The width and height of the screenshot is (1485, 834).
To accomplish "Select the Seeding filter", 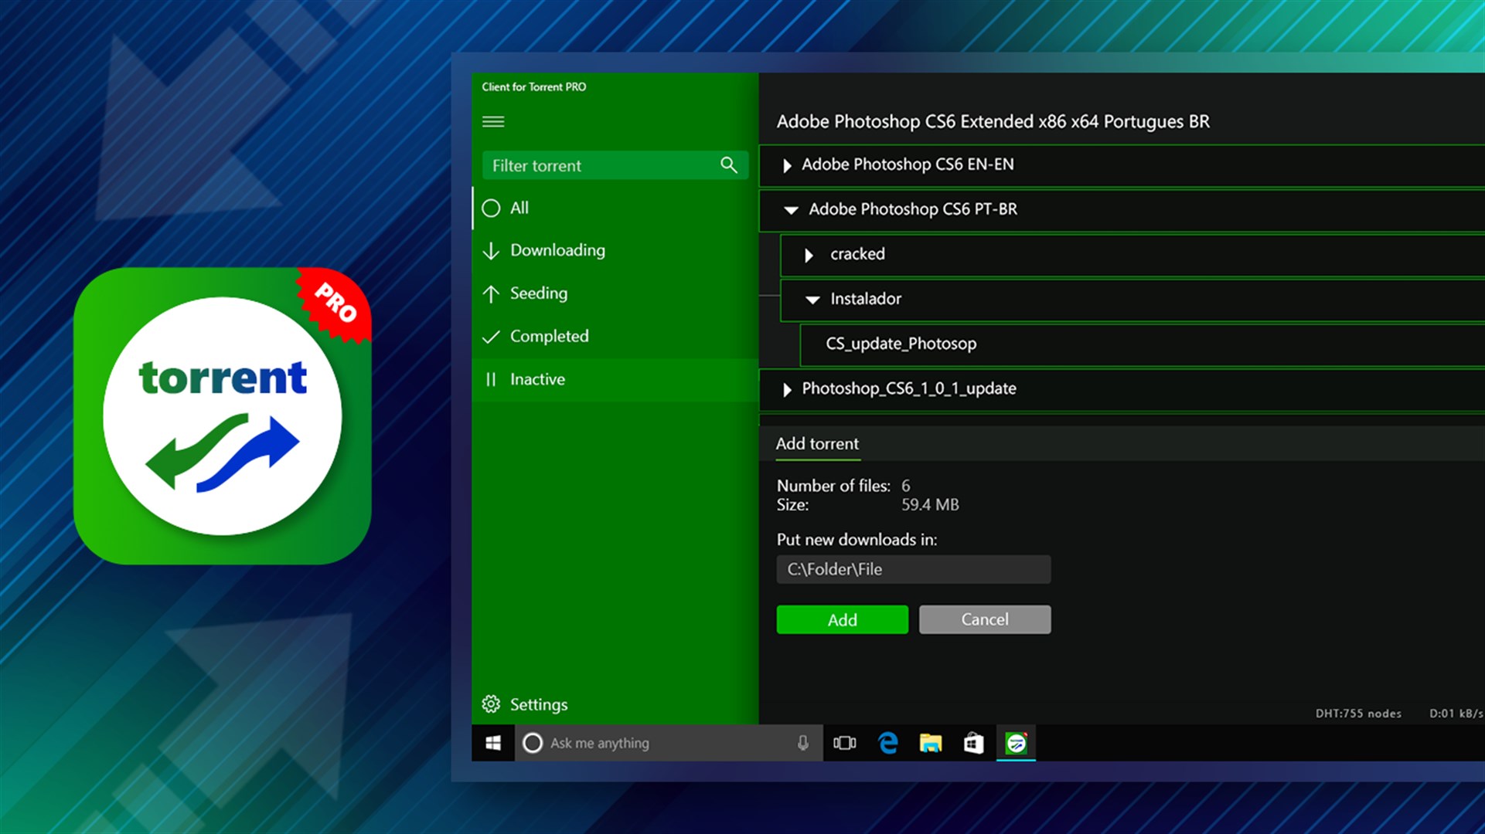I will click(x=538, y=293).
